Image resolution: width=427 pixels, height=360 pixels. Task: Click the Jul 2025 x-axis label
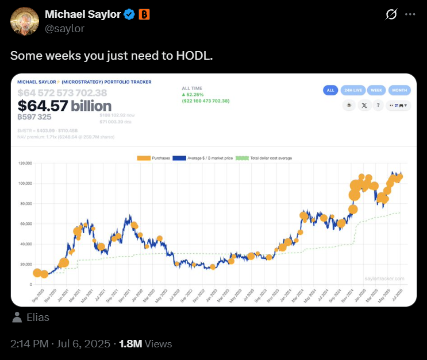pos(397,295)
